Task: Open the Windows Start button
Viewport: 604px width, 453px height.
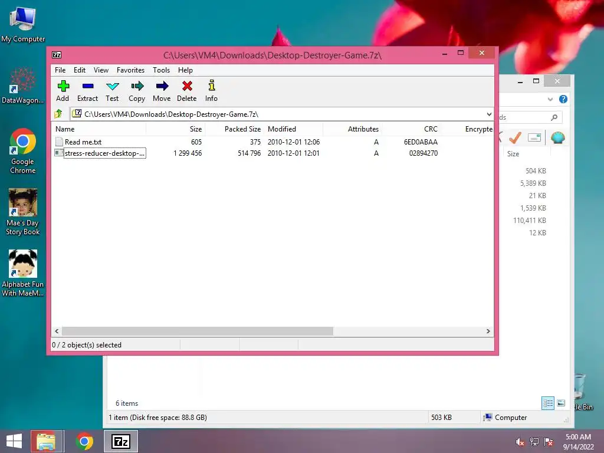Action: click(14, 441)
